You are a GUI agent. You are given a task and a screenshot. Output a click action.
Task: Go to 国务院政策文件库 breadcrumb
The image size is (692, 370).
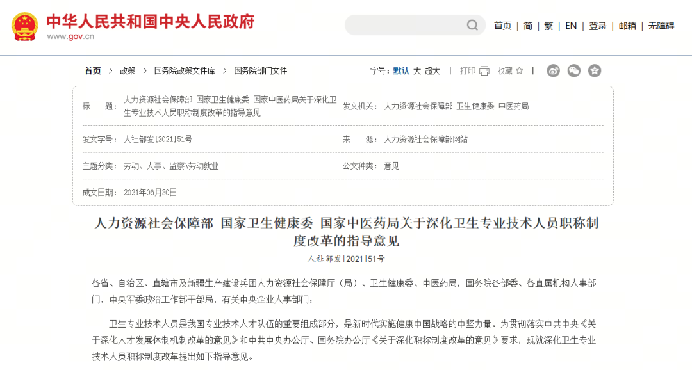(x=185, y=70)
